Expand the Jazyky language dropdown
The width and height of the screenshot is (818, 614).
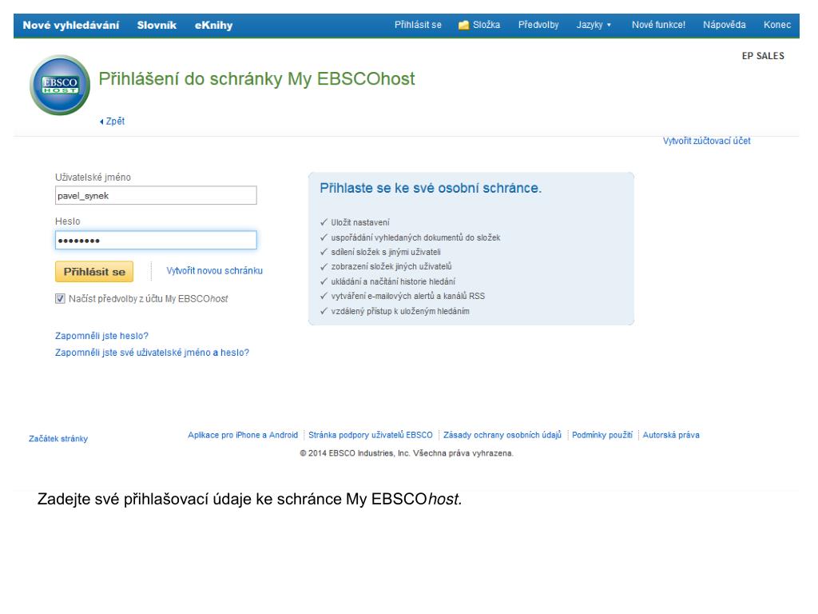594,25
